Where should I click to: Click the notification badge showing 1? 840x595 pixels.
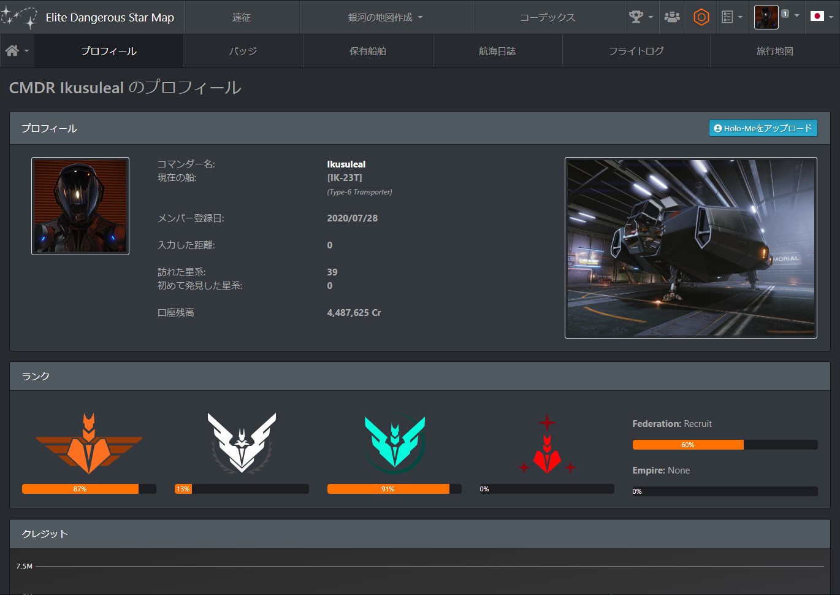pyautogui.click(x=785, y=13)
